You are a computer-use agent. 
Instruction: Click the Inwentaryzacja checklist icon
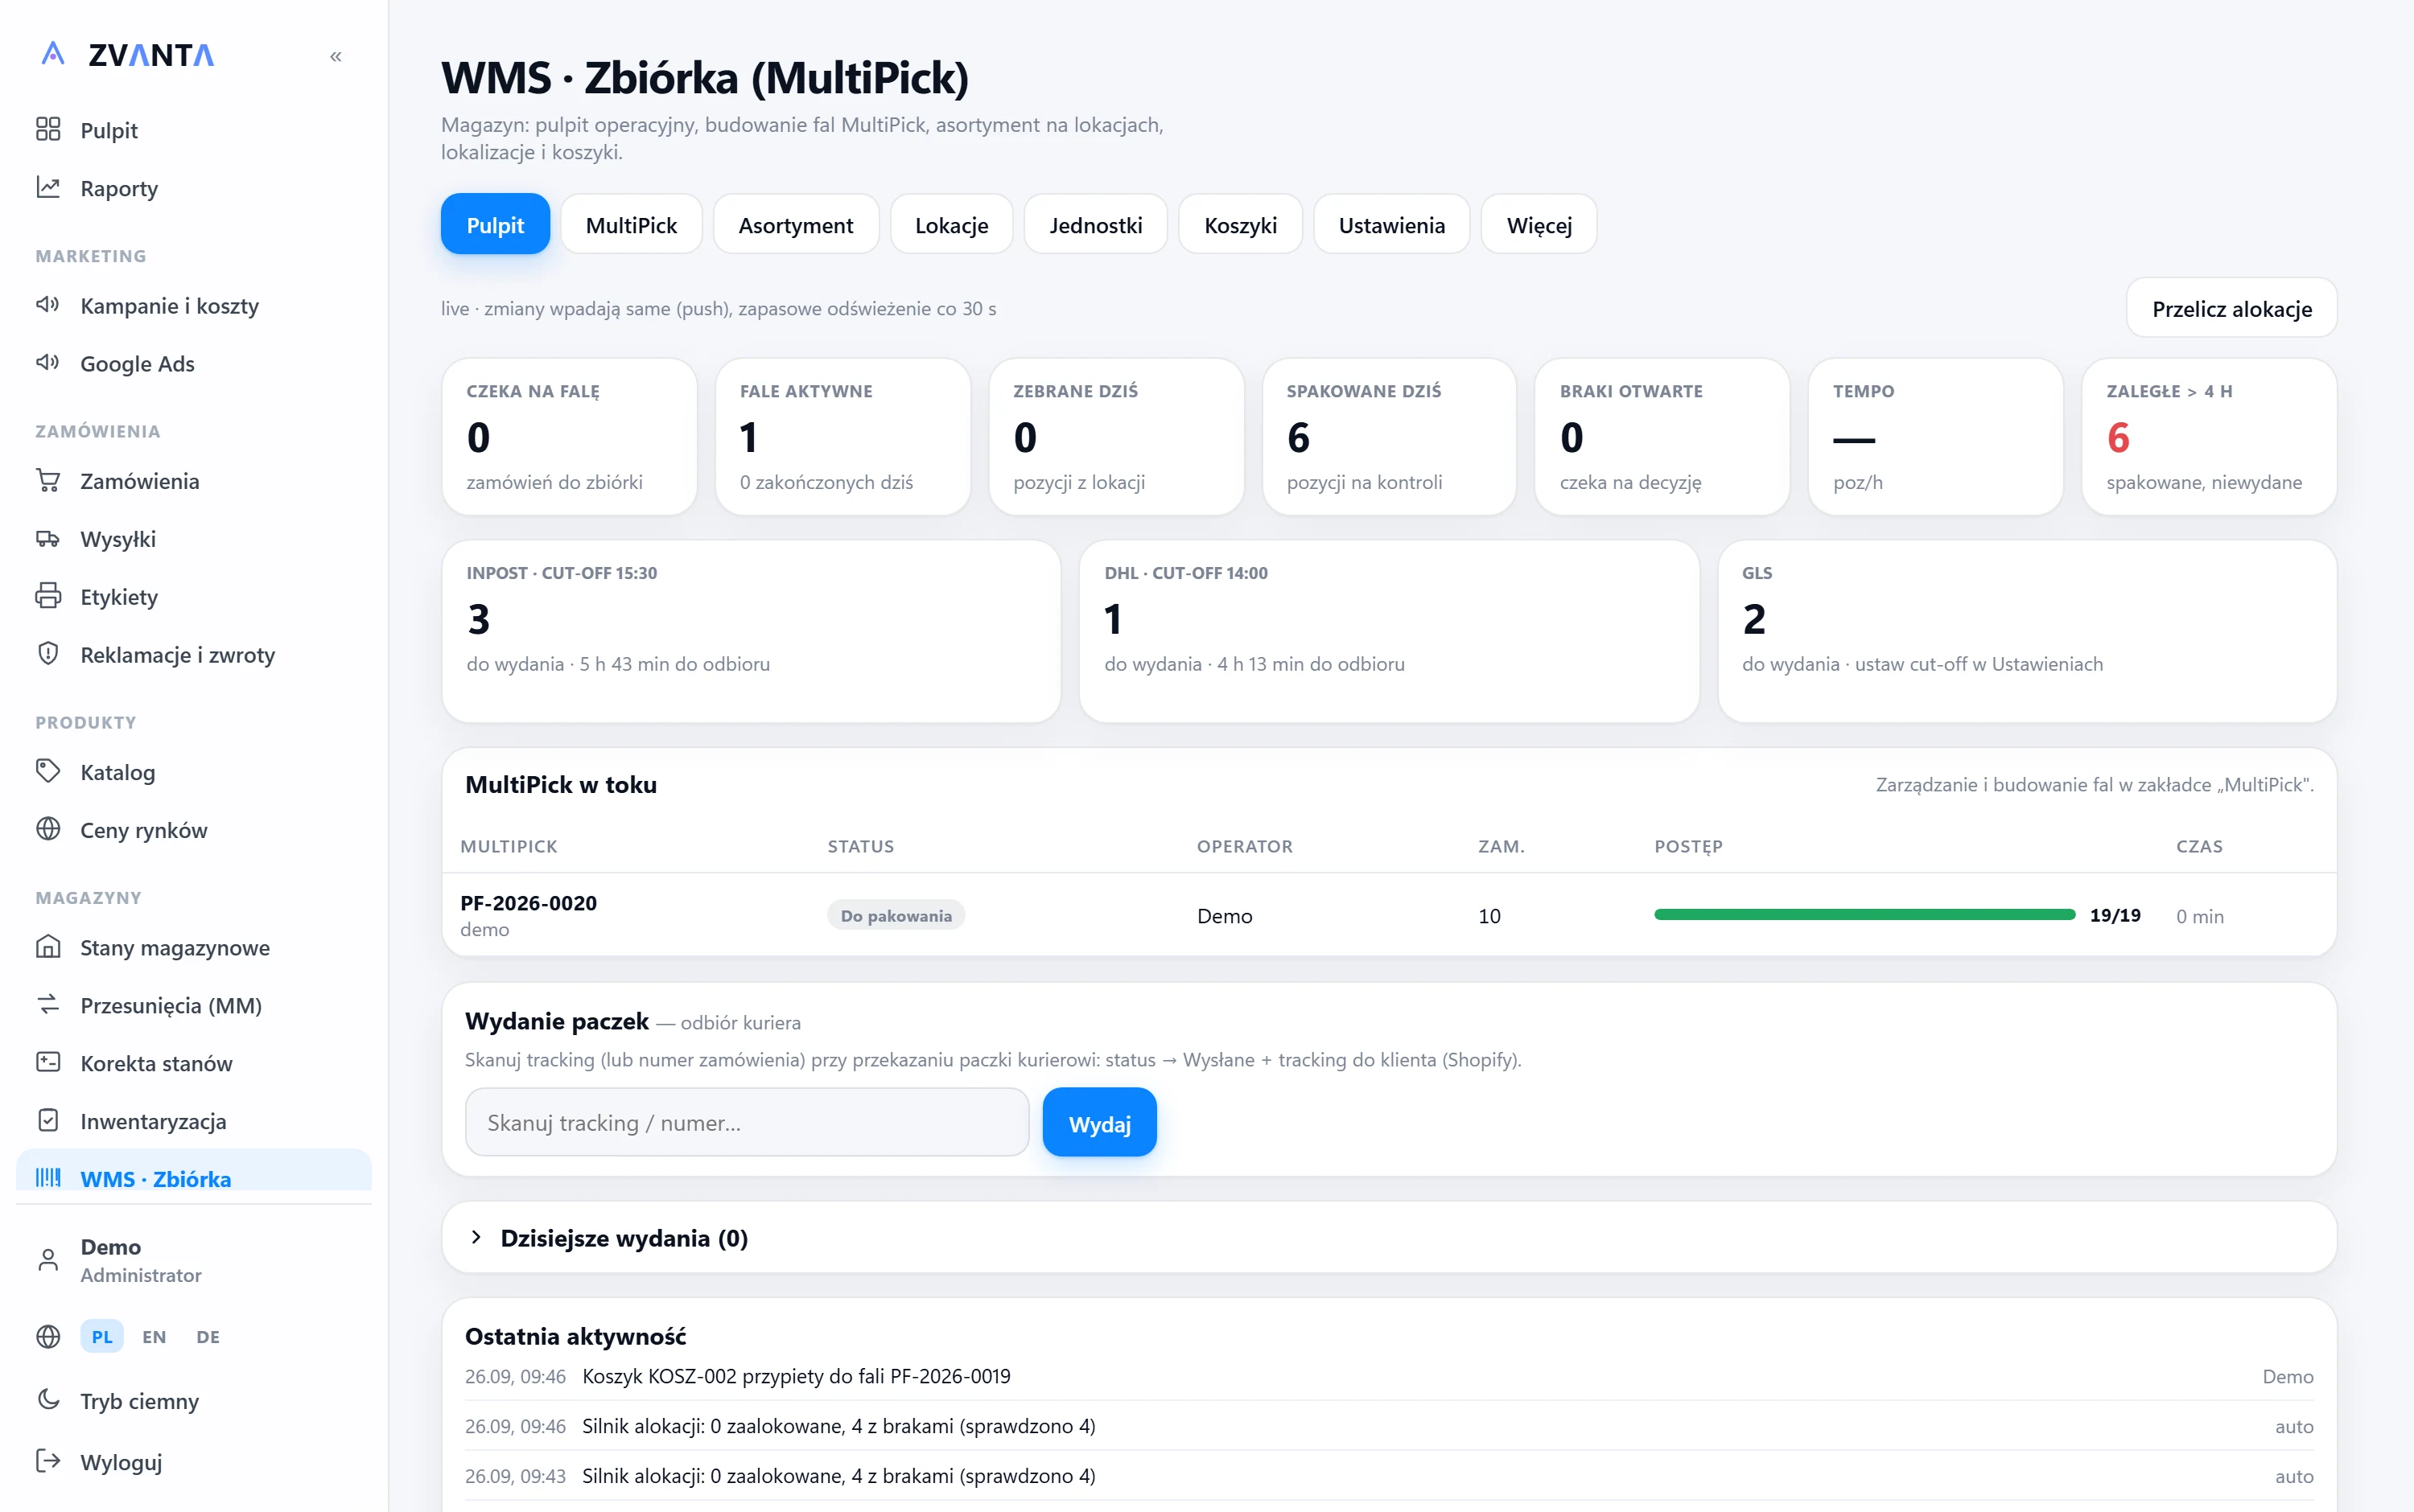click(x=48, y=1120)
